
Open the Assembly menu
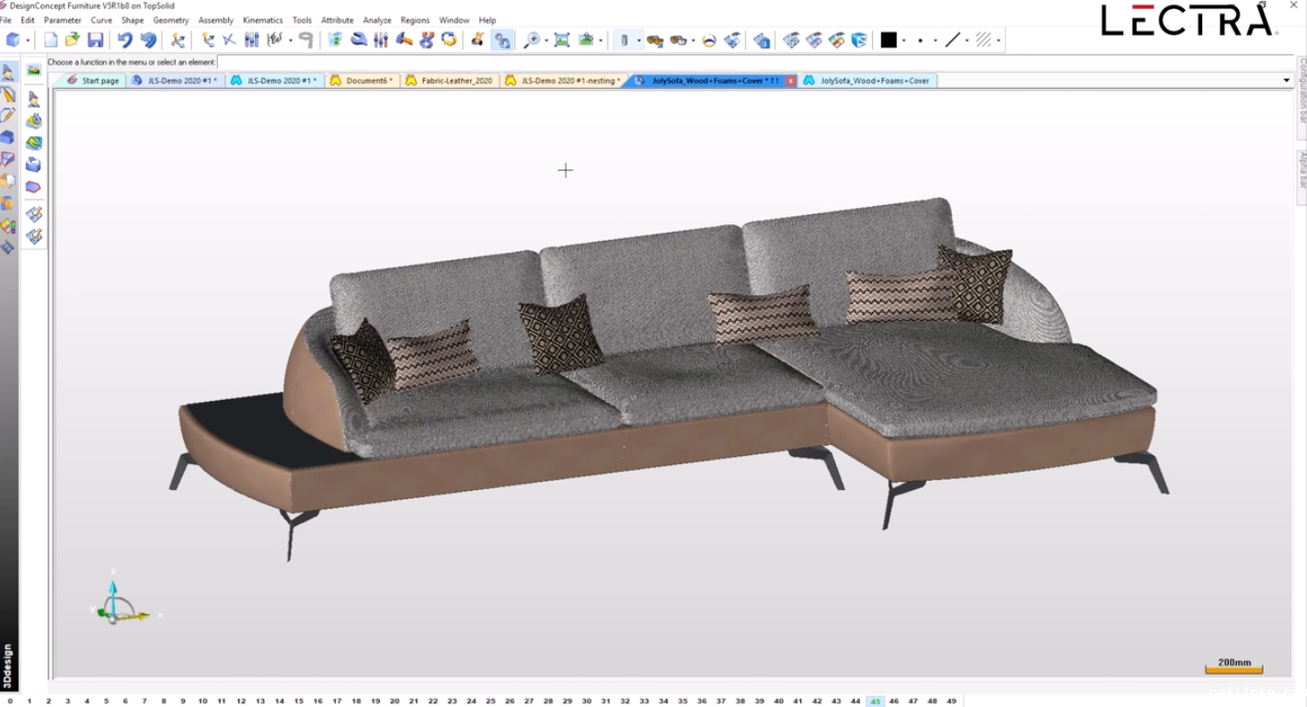click(x=215, y=20)
